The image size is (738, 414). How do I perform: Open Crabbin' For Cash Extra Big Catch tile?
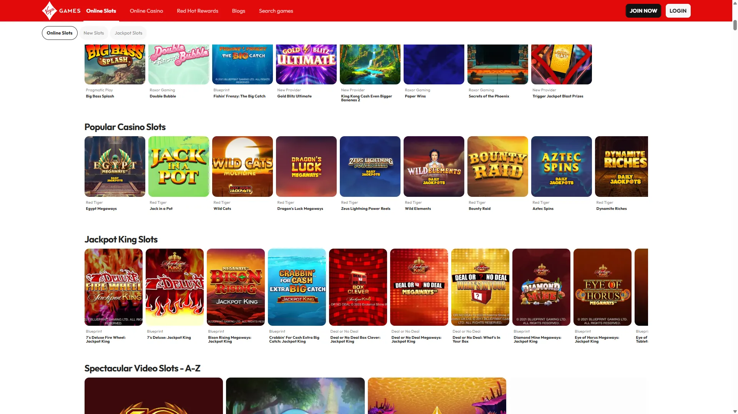[x=297, y=287]
